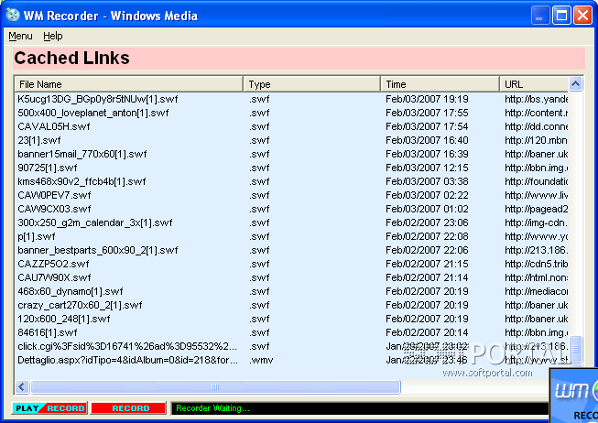The image size is (598, 423).
Task: Click time Feb/03/2007 03:38
Action: (427, 181)
